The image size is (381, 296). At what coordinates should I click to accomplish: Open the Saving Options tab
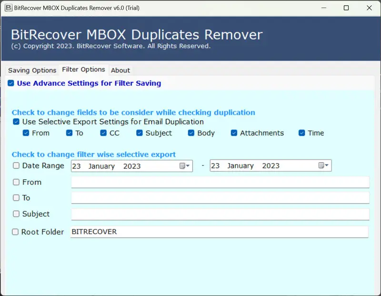(32, 70)
